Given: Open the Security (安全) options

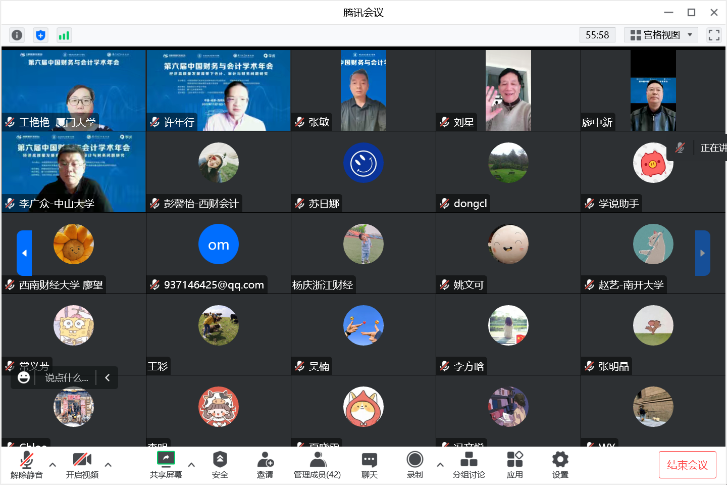Looking at the screenshot, I should (x=220, y=465).
